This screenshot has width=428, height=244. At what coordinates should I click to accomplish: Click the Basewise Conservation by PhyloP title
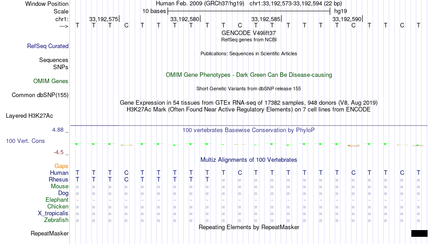pos(249,130)
